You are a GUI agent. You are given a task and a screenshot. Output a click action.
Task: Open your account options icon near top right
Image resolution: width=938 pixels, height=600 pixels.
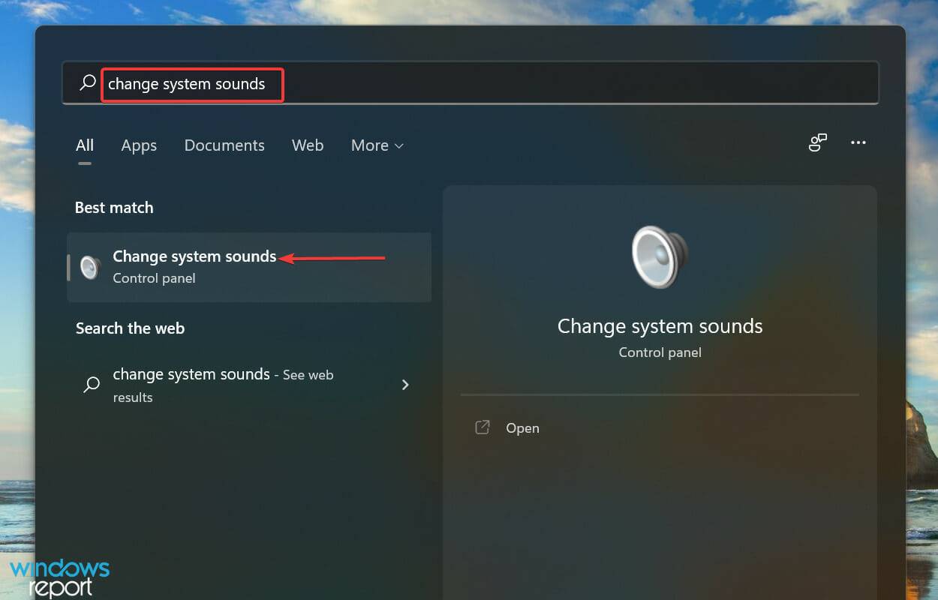click(817, 142)
